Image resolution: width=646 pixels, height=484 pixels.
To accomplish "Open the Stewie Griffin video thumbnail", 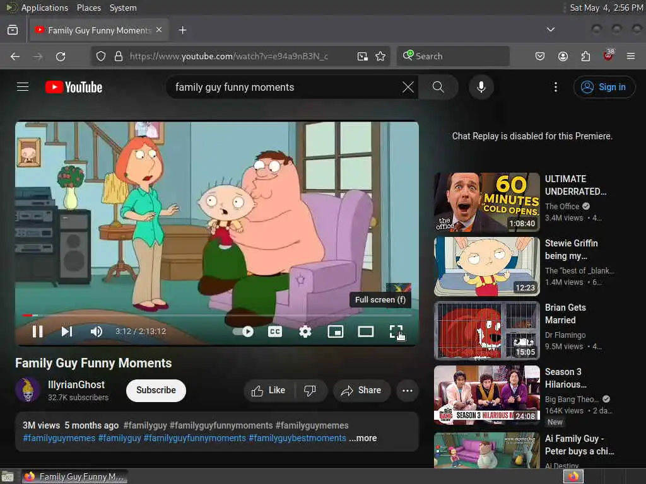I will tap(486, 267).
